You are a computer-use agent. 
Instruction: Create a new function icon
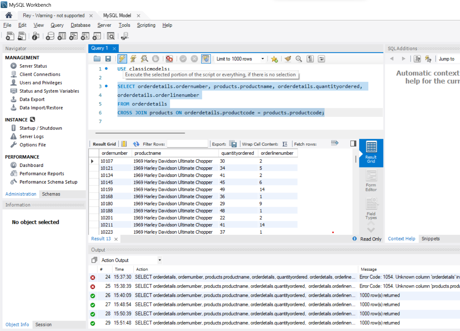click(x=97, y=36)
